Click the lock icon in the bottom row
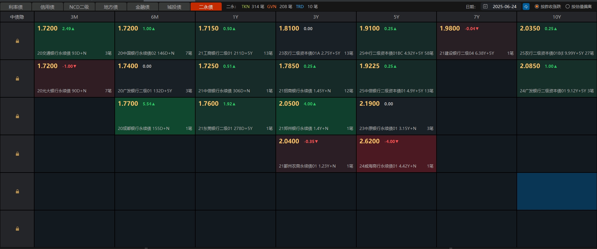Screen dimensions: 597x249 point(17,229)
